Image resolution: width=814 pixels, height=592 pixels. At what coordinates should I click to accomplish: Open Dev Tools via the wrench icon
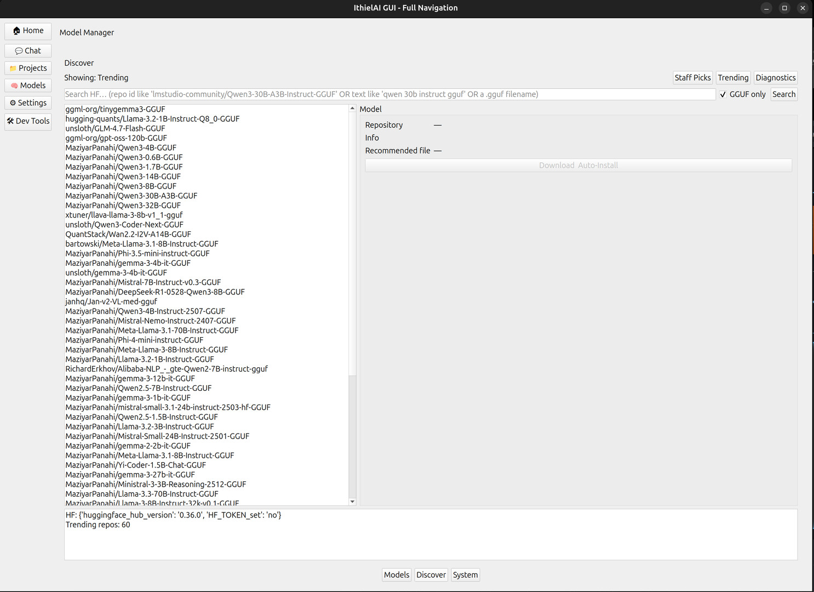27,121
